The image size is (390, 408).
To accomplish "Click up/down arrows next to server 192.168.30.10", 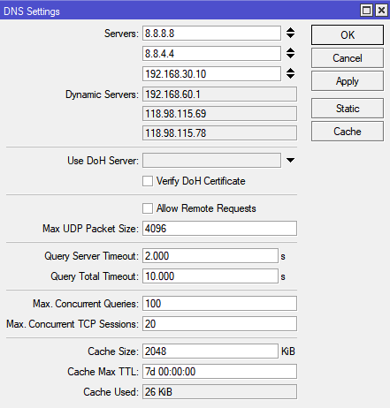I will (x=290, y=73).
